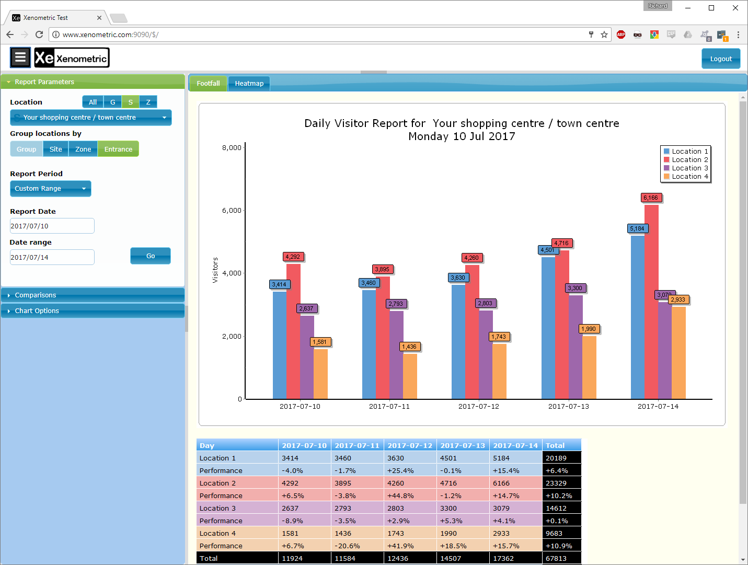
Task: Open the Avast extension icon
Action: pos(705,35)
